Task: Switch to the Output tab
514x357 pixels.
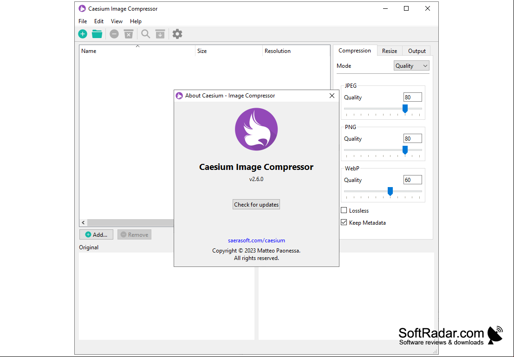Action: pos(416,51)
